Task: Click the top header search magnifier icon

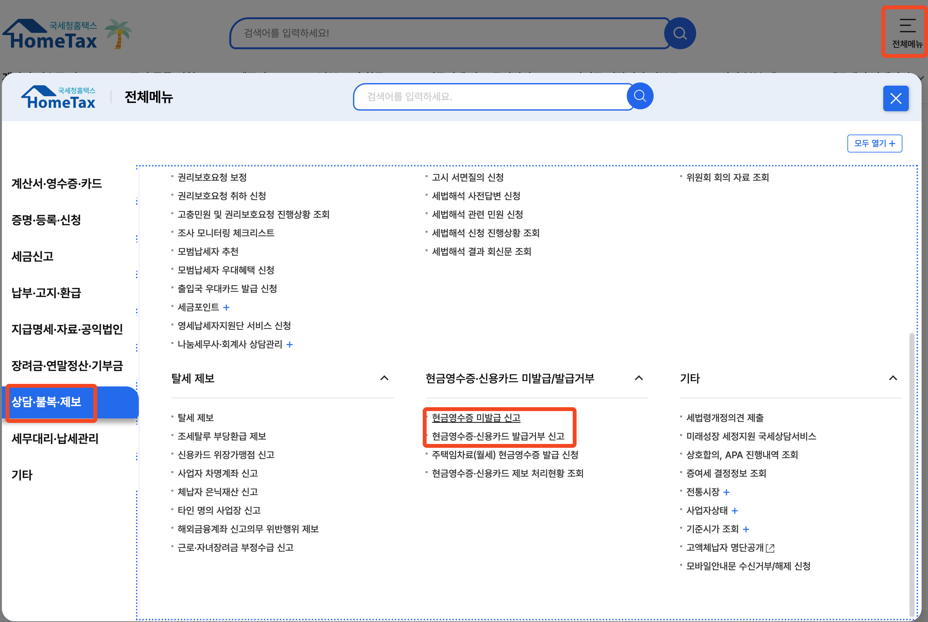Action: point(680,33)
